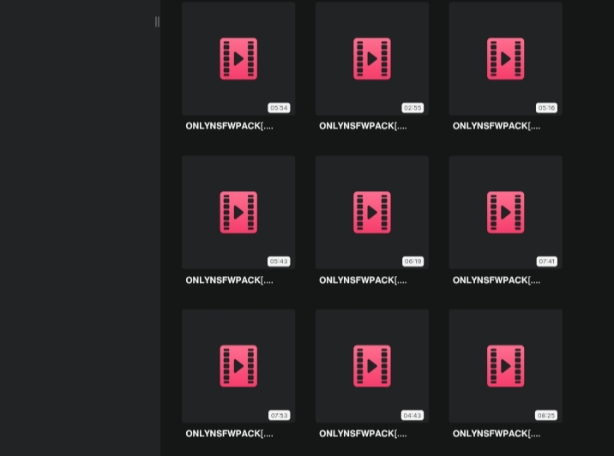This screenshot has width=614, height=456.
Task: Open the video file icon with duration 04:43
Action: (372, 366)
